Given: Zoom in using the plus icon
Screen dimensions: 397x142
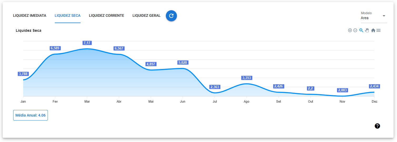Looking at the screenshot, I should pyautogui.click(x=350, y=30).
